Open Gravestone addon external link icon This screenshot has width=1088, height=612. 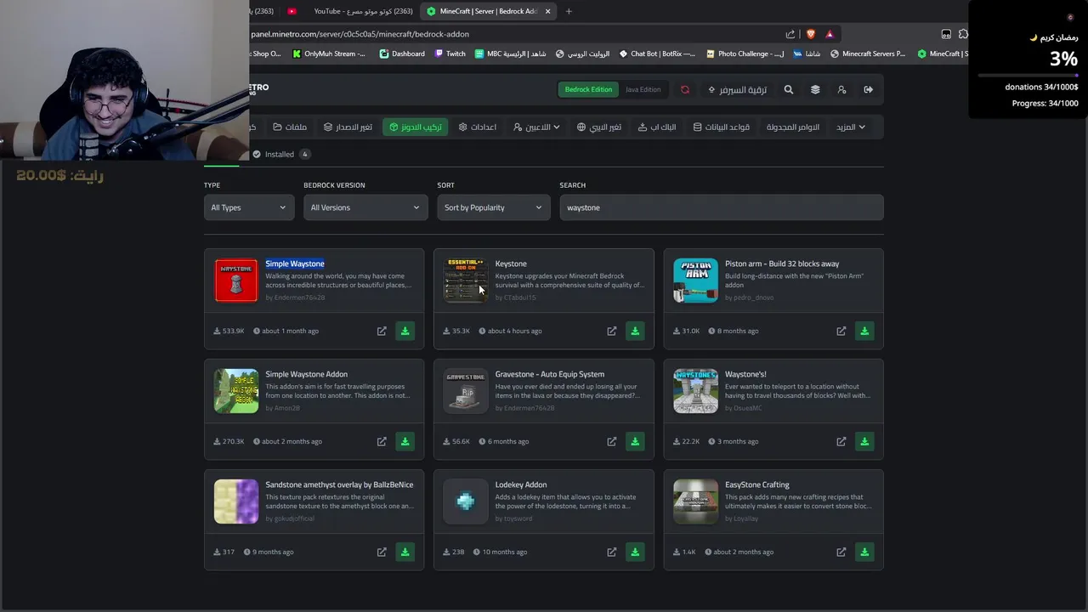pos(611,441)
